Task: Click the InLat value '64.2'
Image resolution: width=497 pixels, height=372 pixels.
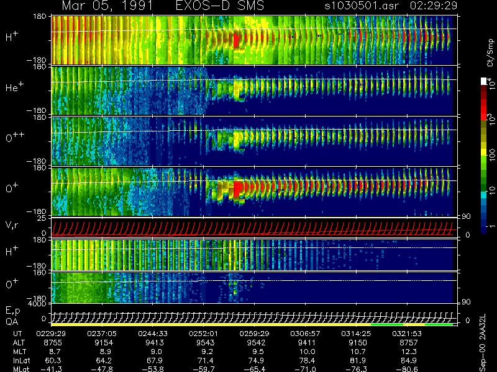Action: pyautogui.click(x=104, y=361)
